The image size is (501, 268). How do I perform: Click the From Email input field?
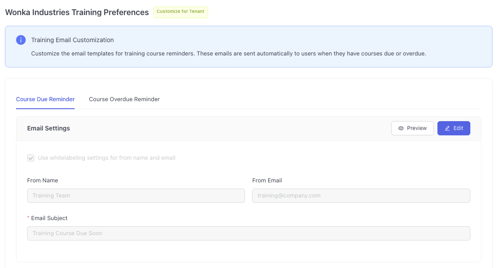(361, 196)
